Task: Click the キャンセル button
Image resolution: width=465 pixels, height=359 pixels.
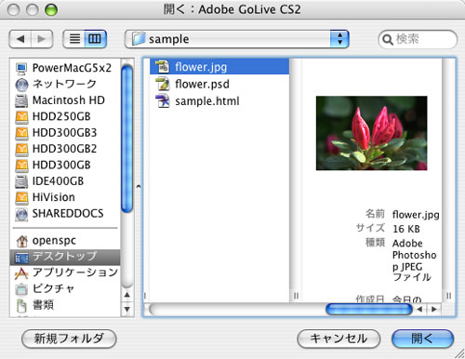Action: 339,339
